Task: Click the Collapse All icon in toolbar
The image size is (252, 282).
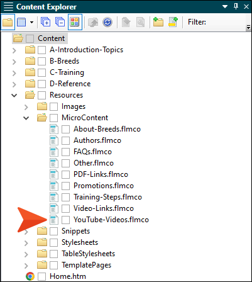Action: pyautogui.click(x=60, y=22)
